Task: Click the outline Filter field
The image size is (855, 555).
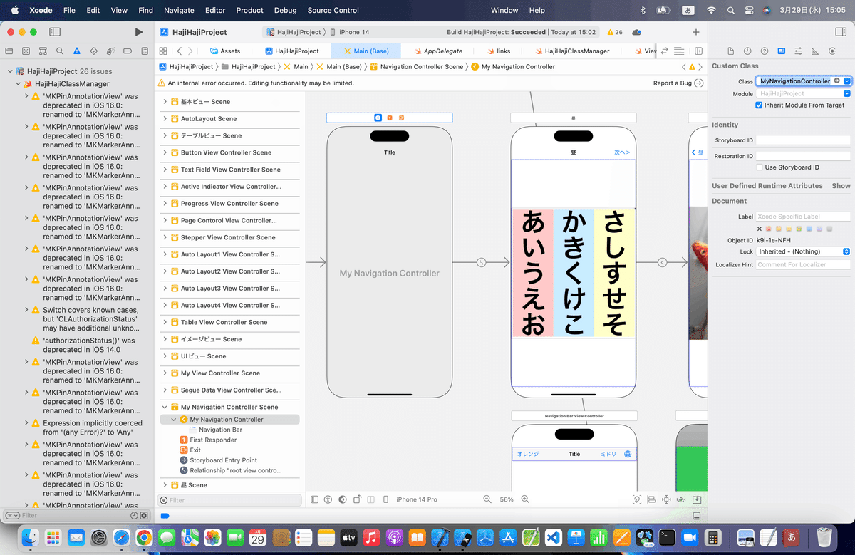Action: coord(228,500)
